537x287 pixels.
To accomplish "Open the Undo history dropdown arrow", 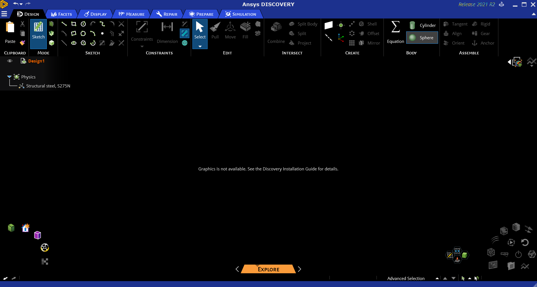I will (21, 4).
